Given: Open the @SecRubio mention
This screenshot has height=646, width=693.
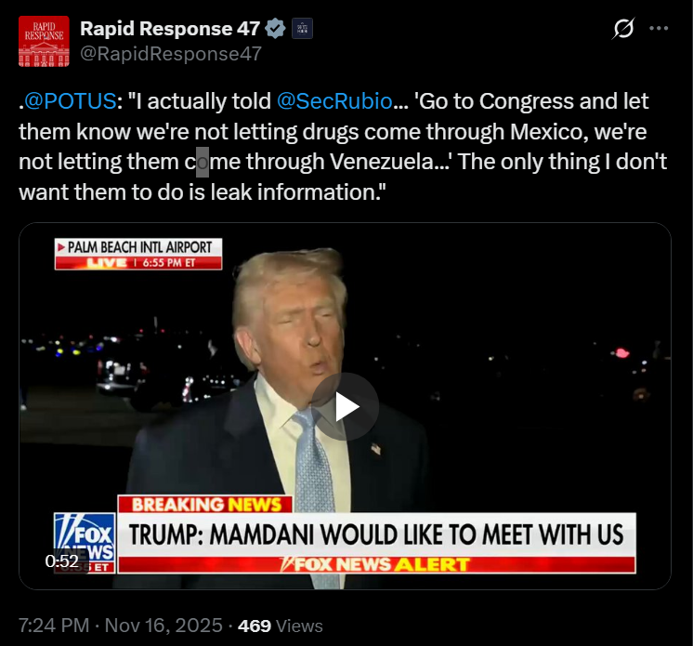Looking at the screenshot, I should 334,101.
